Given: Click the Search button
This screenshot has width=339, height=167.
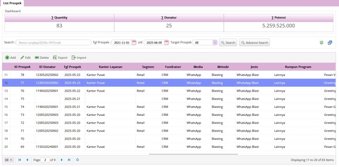Looking at the screenshot, I should (x=228, y=43).
